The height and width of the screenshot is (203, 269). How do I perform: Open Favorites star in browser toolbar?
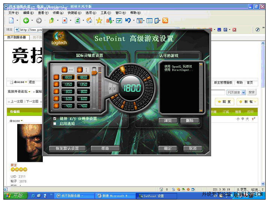(x=99, y=21)
